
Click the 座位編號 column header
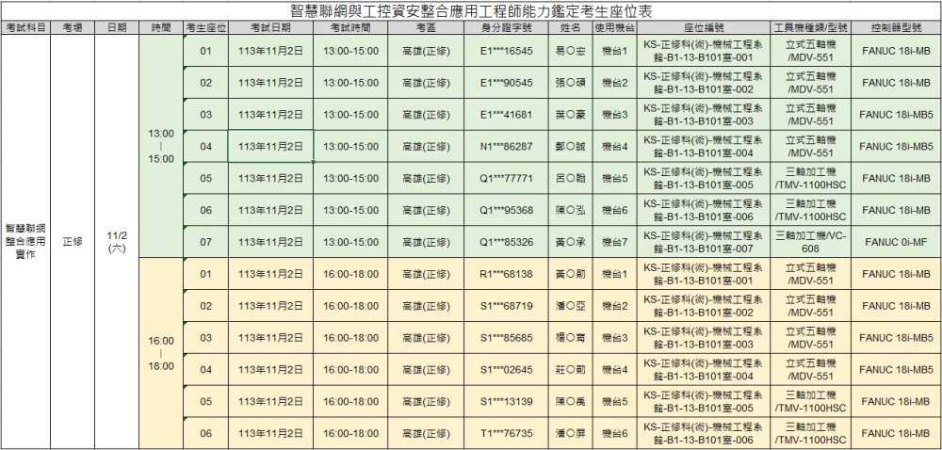coord(704,27)
